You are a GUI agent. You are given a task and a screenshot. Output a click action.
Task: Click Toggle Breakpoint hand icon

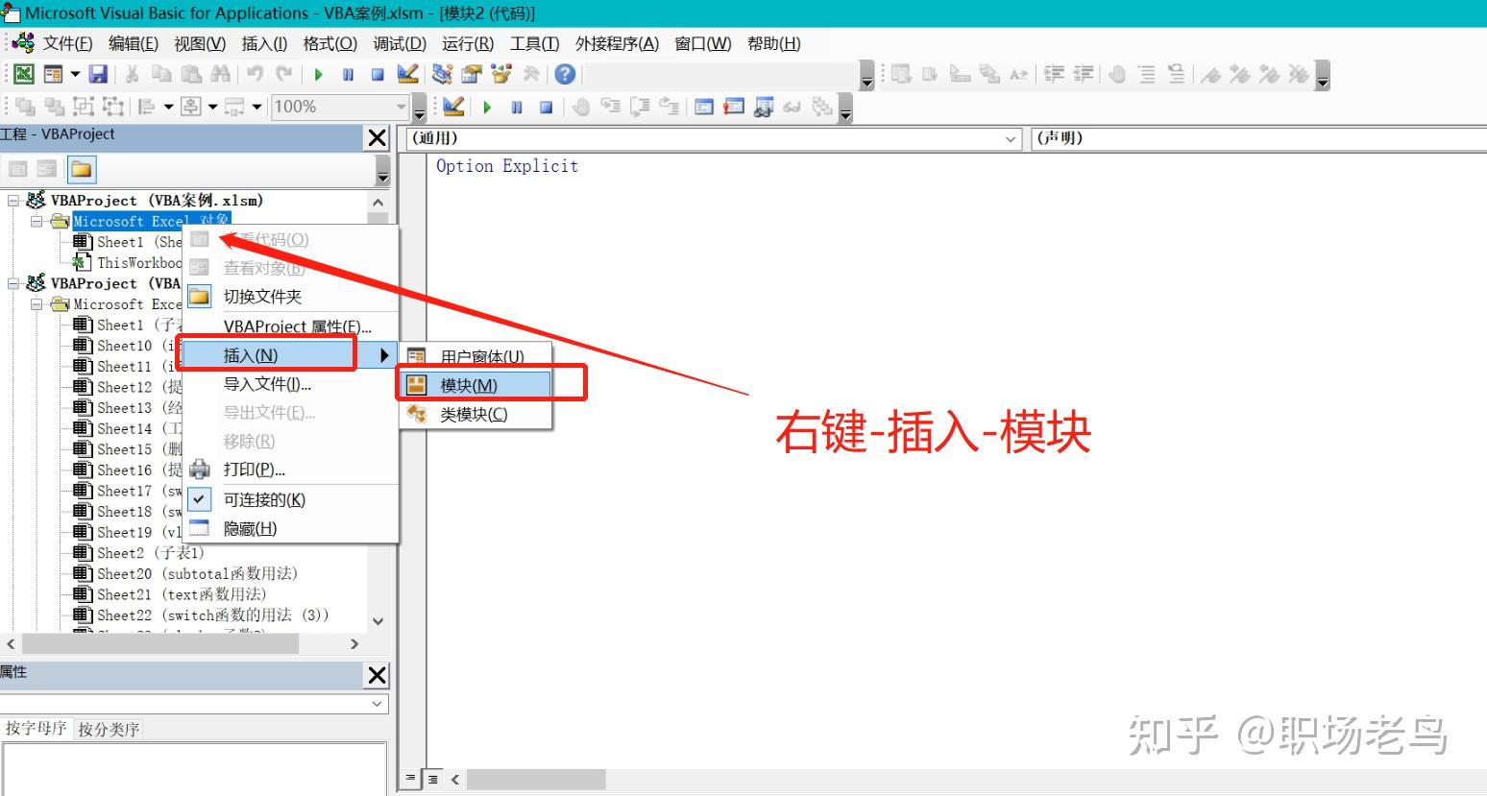click(x=581, y=108)
